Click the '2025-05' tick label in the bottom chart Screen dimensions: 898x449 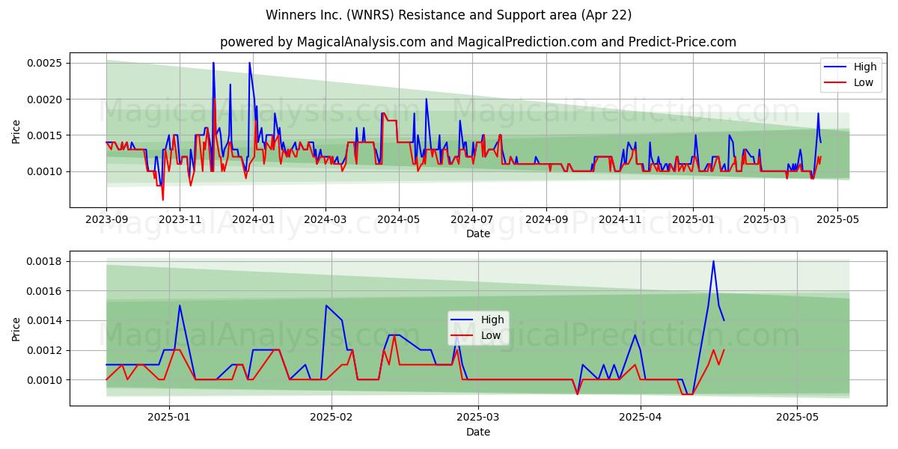798,418
